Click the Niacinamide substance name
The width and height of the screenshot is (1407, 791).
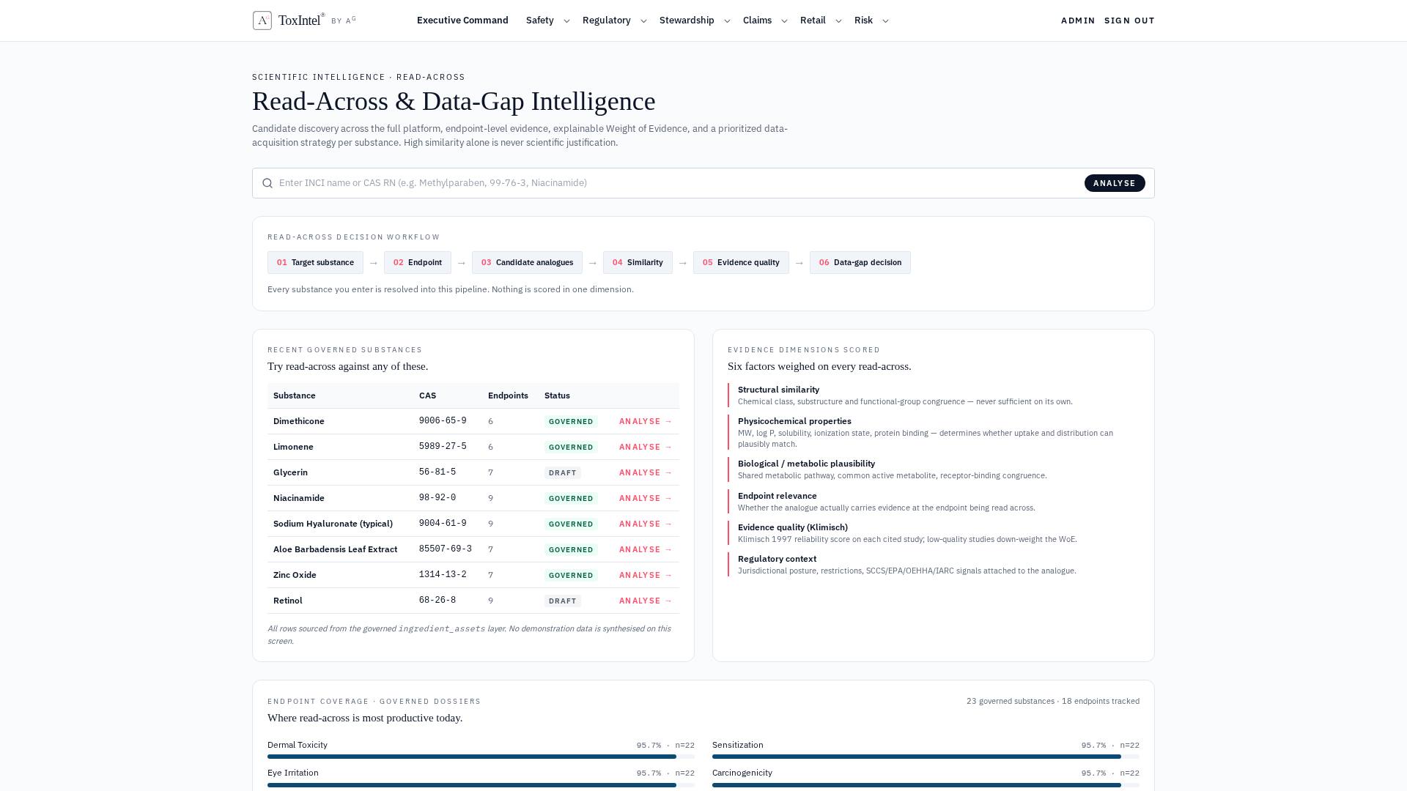point(299,498)
